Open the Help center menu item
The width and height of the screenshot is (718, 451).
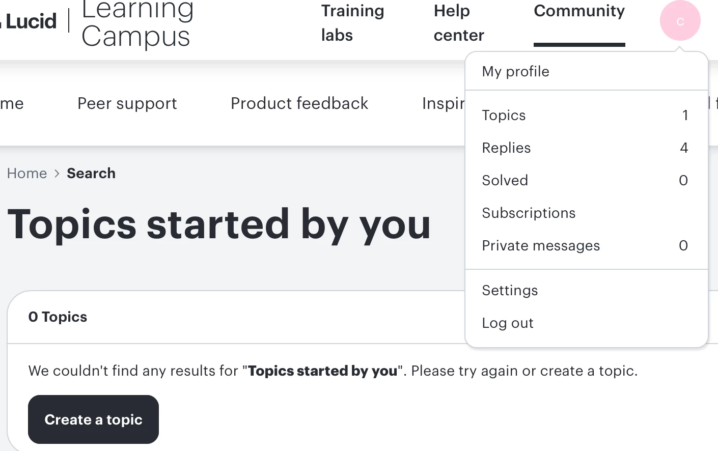point(459,23)
